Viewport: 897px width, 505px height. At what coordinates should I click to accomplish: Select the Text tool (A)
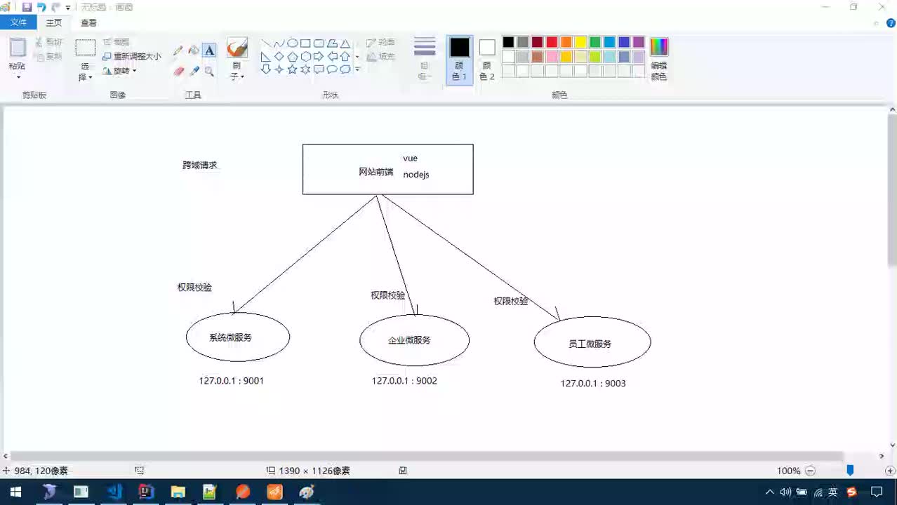tap(209, 50)
